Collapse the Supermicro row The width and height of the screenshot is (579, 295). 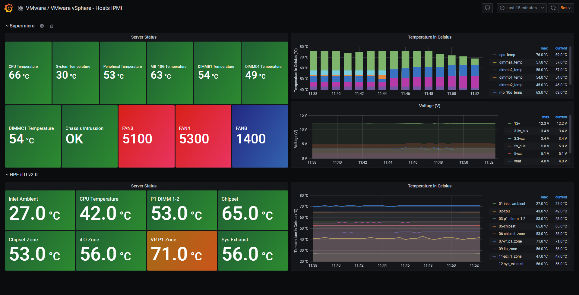point(20,26)
